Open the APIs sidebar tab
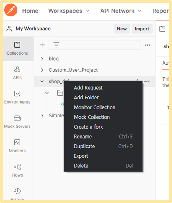172x203 pixels. [x=17, y=73]
